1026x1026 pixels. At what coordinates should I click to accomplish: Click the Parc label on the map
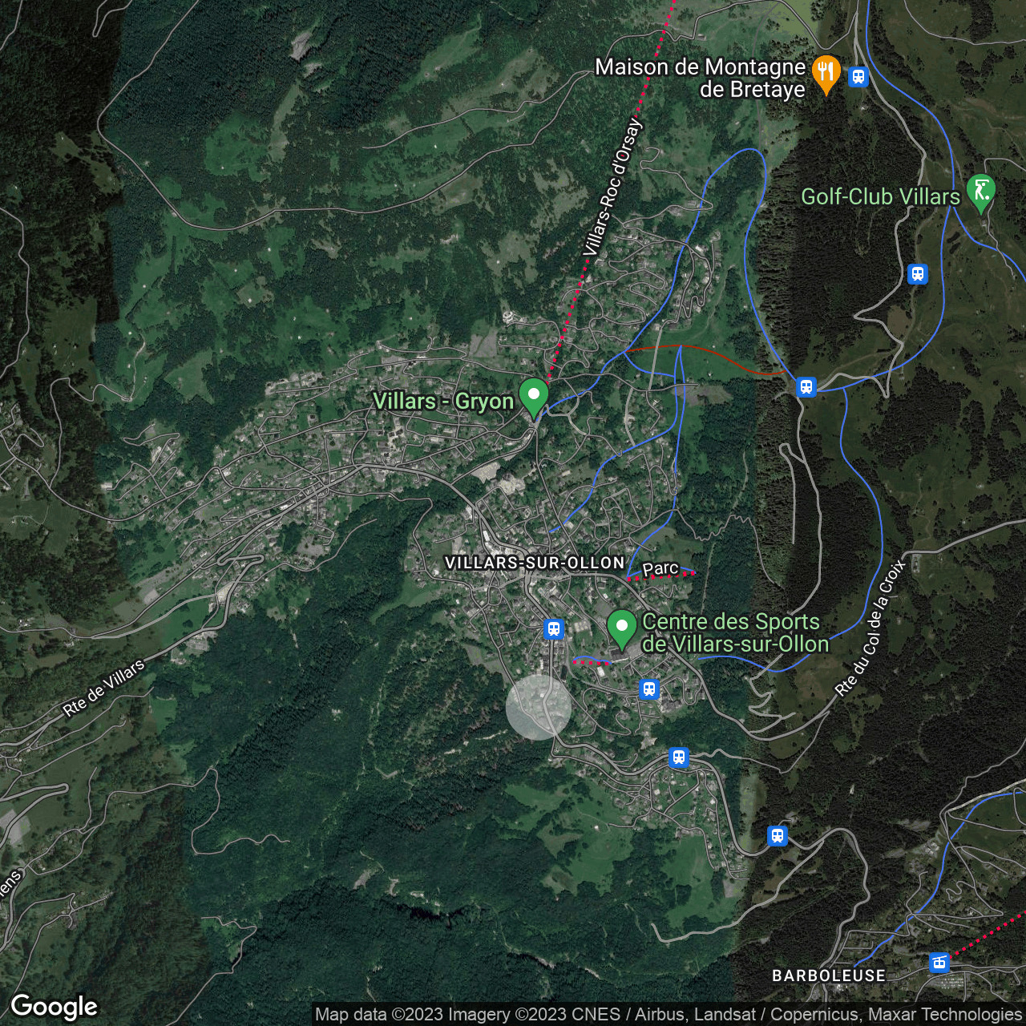pyautogui.click(x=660, y=568)
